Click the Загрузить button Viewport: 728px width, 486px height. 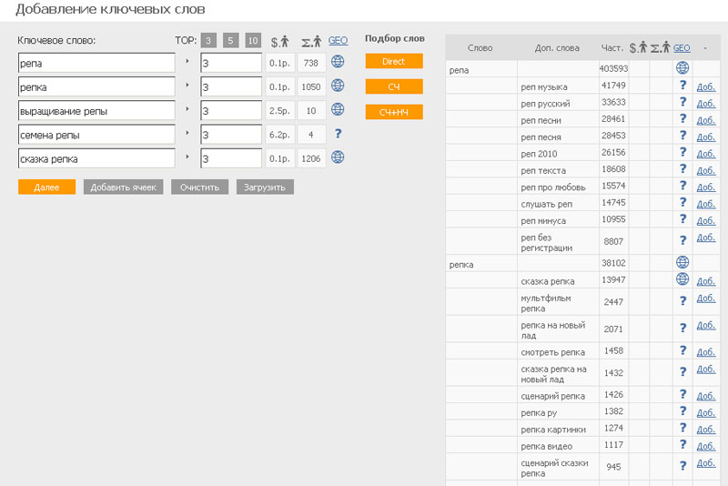pyautogui.click(x=265, y=187)
